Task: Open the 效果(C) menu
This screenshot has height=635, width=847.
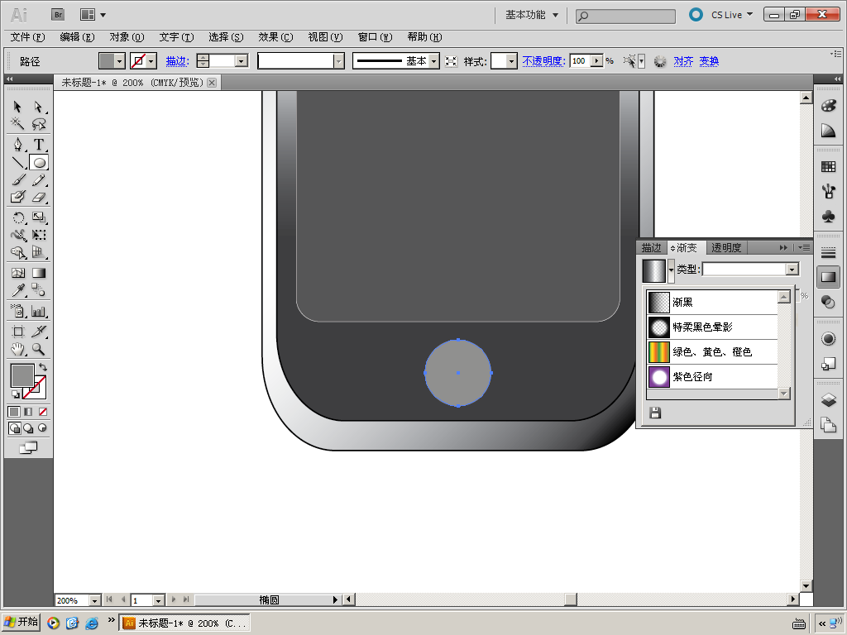Action: [275, 37]
